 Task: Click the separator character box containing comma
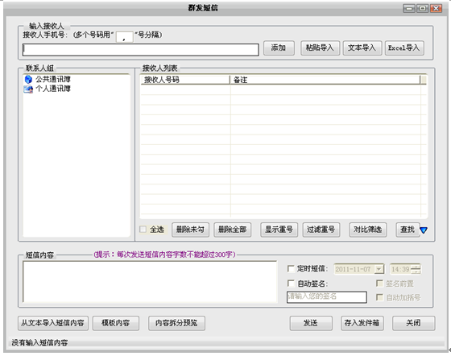(x=124, y=37)
